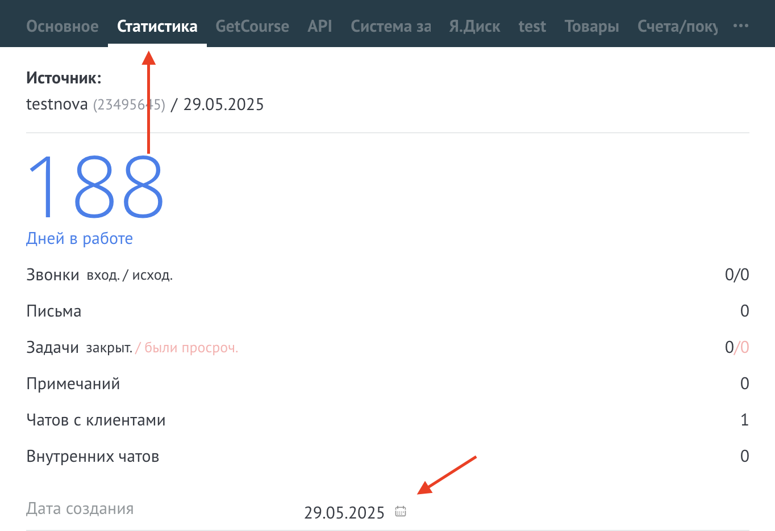775x531 pixels.
Task: Select the test tab
Action: pyautogui.click(x=532, y=26)
